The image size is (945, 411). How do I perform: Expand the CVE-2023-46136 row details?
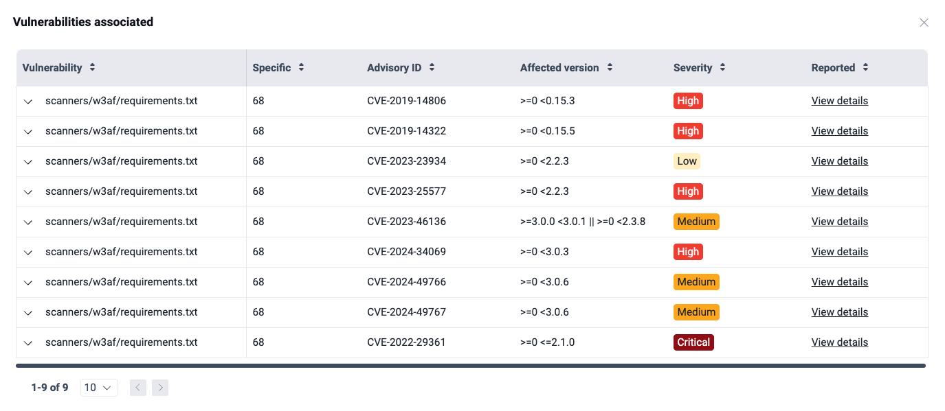[x=27, y=222]
